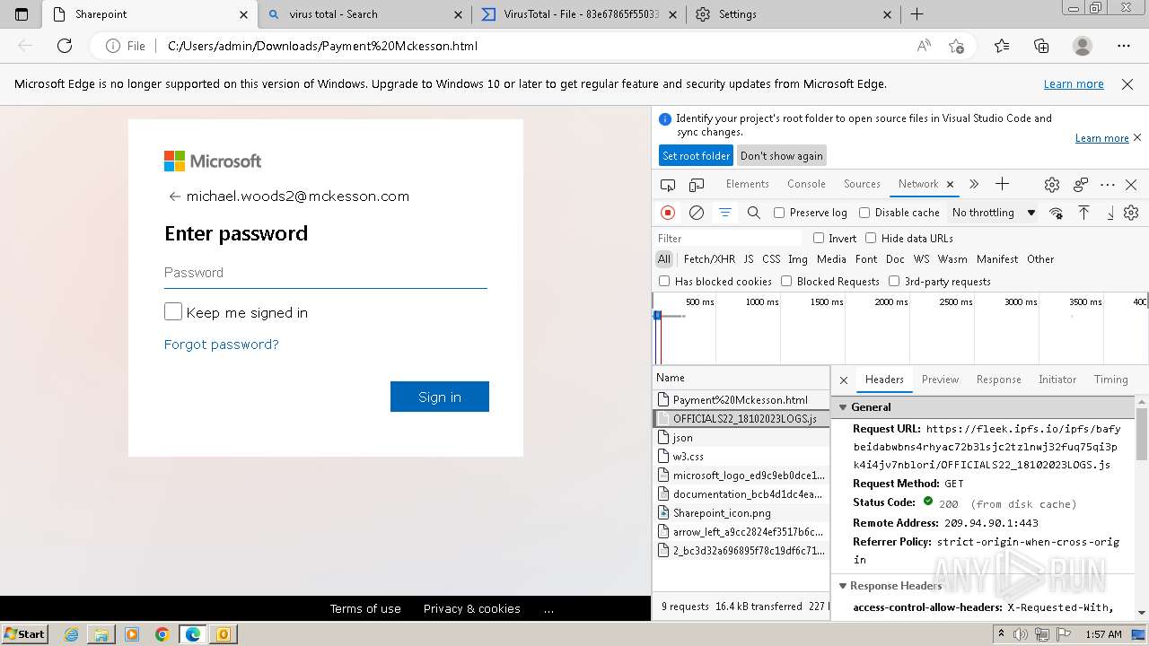Open Edge Settings and more menu
Image resolution: width=1149 pixels, height=646 pixels.
pos(1124,46)
